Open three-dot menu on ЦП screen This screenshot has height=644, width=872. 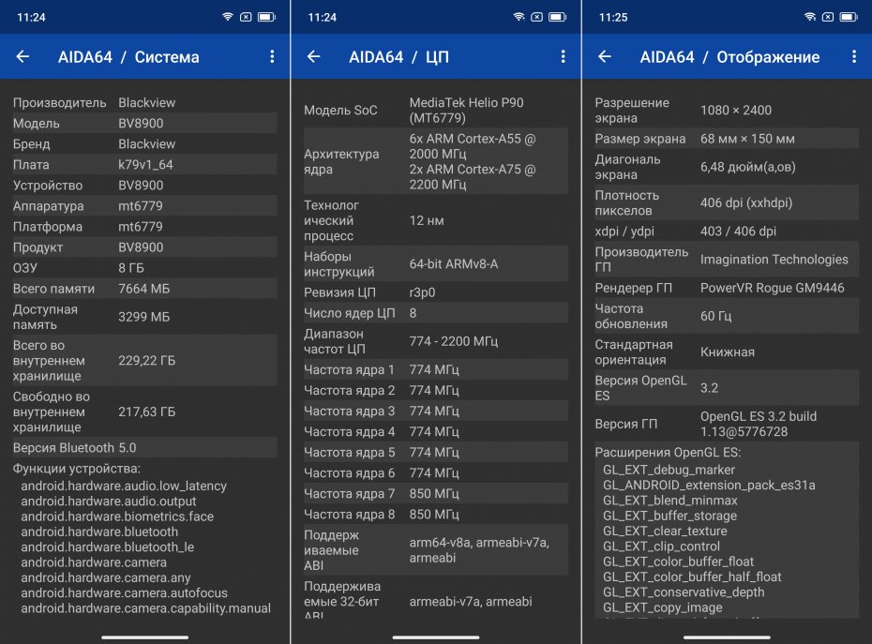(563, 57)
